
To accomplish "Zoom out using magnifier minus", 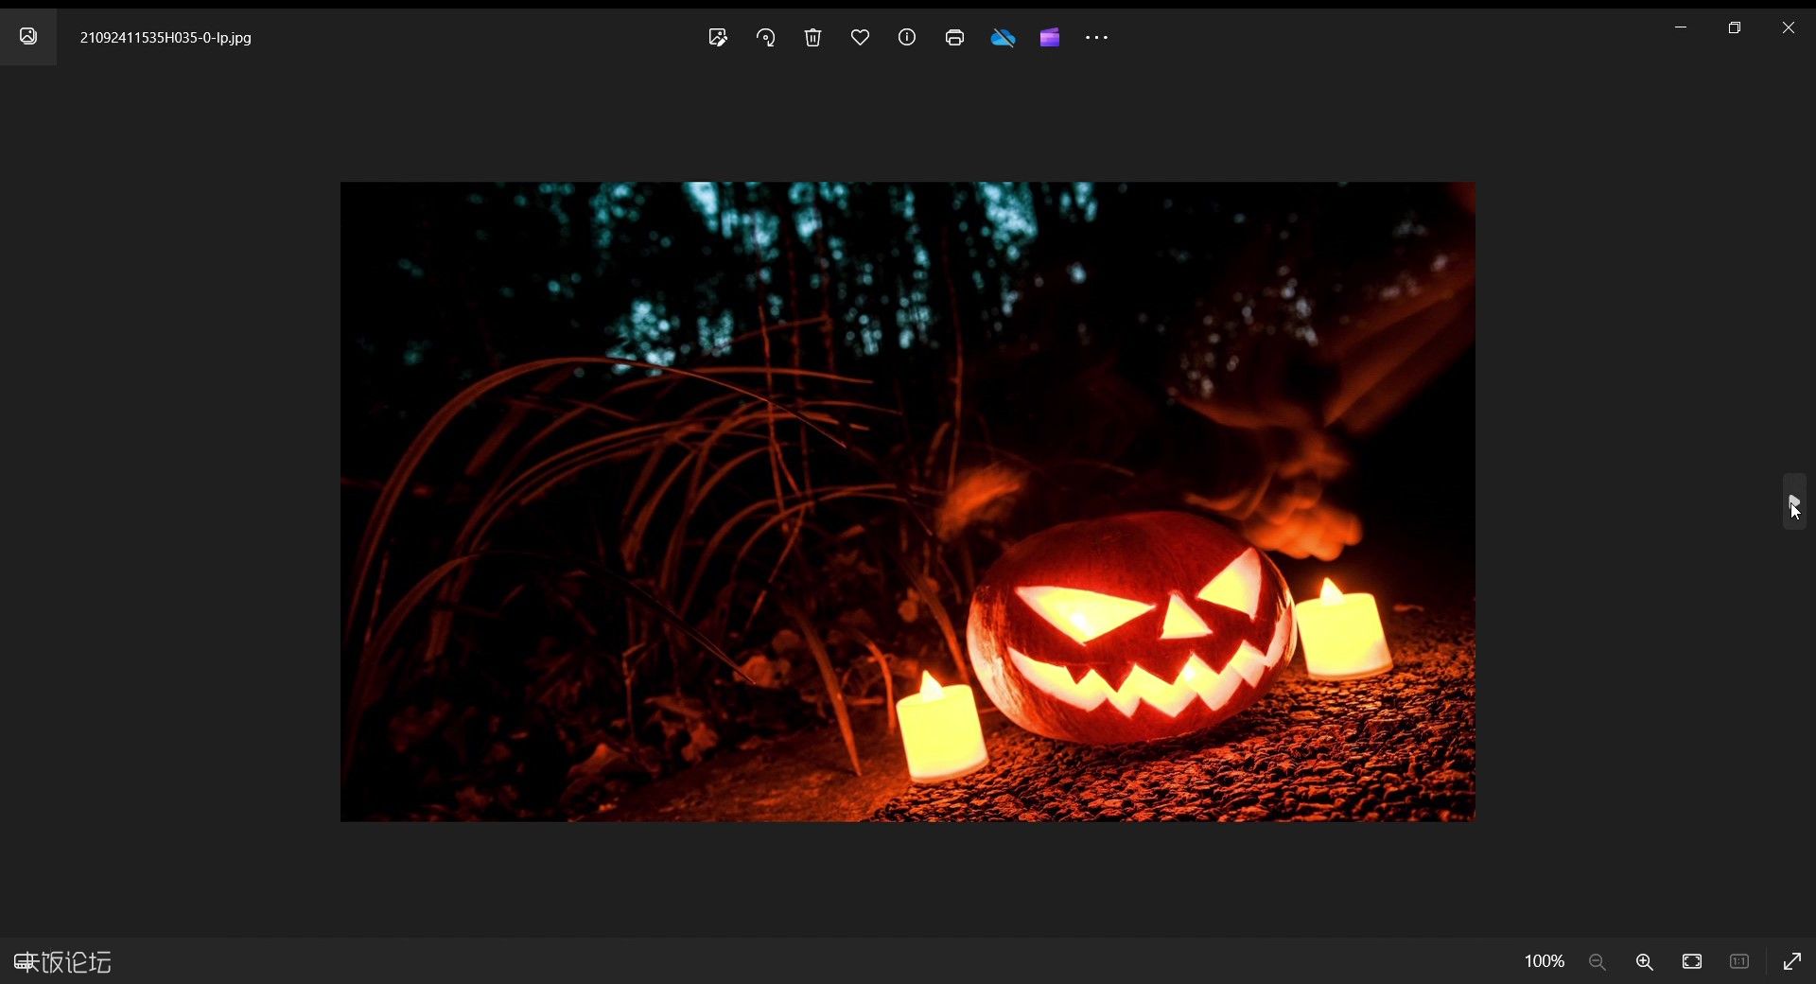I will point(1598,961).
